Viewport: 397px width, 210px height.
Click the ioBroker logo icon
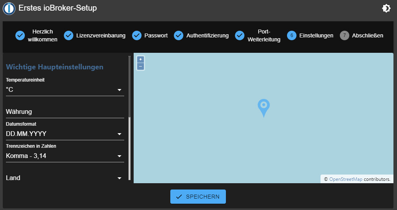(9, 8)
